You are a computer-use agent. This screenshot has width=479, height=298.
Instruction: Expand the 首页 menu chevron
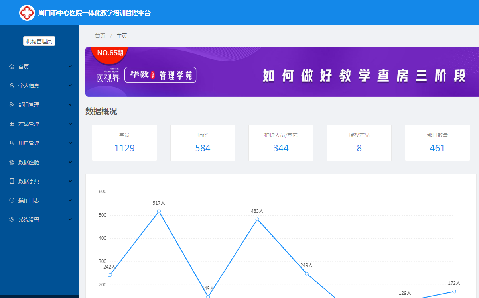[70, 67]
